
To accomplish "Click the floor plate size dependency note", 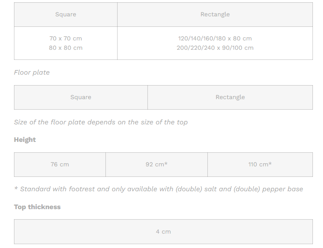I will 100,122.
